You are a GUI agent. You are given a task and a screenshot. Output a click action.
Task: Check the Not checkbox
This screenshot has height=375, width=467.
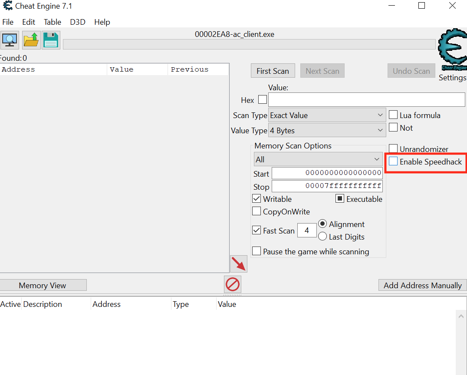click(x=393, y=127)
